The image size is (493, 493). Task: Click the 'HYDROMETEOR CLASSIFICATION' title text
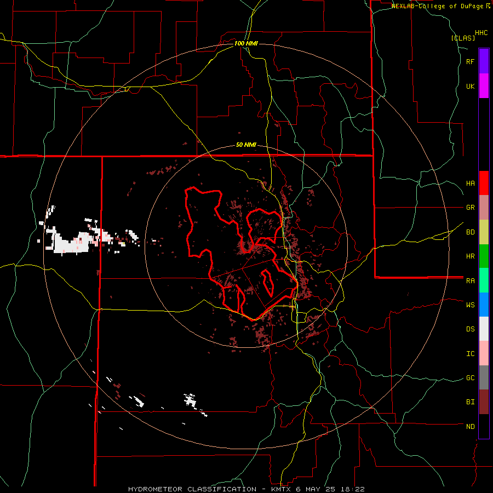pos(192,489)
